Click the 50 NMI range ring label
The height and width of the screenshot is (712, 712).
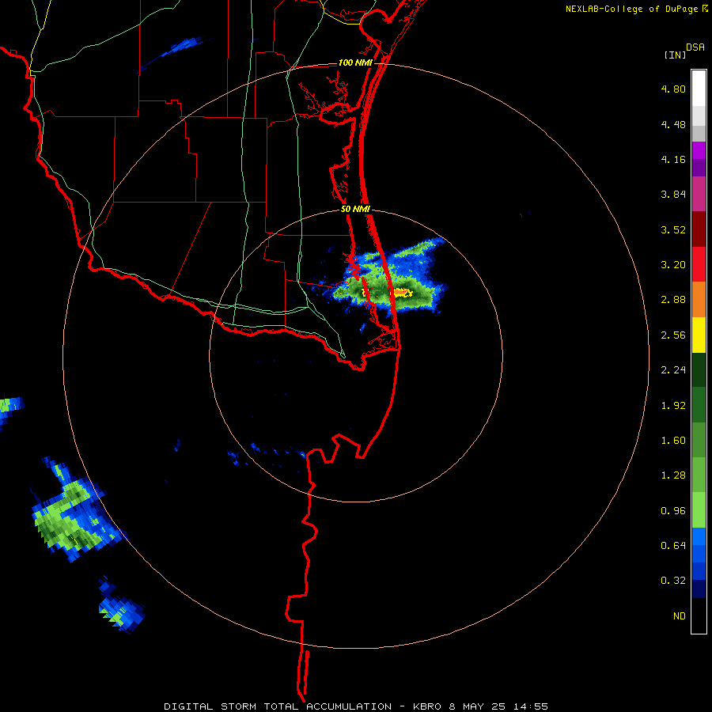355,210
